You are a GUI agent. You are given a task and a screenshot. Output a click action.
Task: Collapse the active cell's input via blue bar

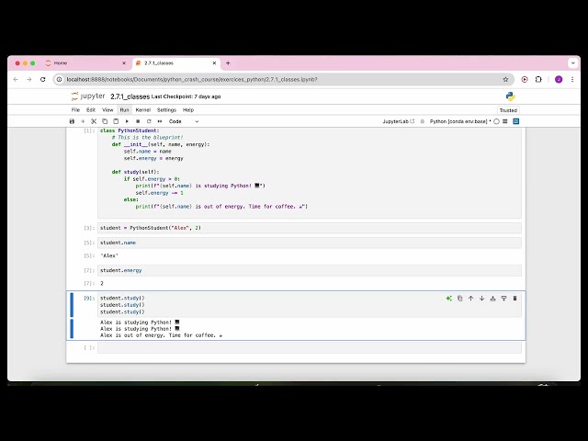[x=72, y=305]
